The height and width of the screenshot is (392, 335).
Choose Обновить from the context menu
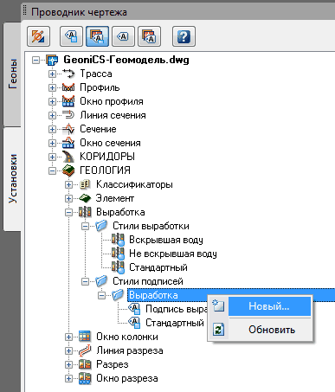tap(272, 330)
